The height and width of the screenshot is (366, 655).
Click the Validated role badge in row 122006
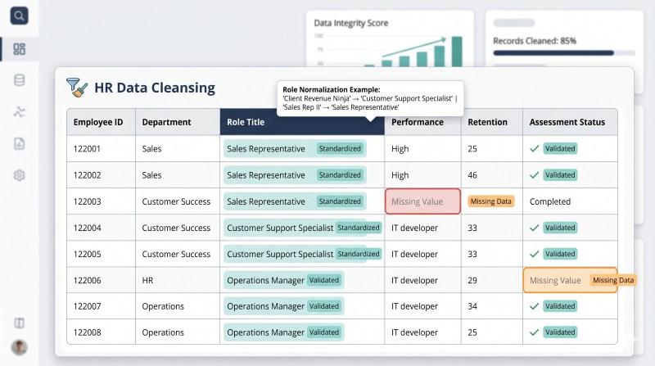click(x=324, y=280)
